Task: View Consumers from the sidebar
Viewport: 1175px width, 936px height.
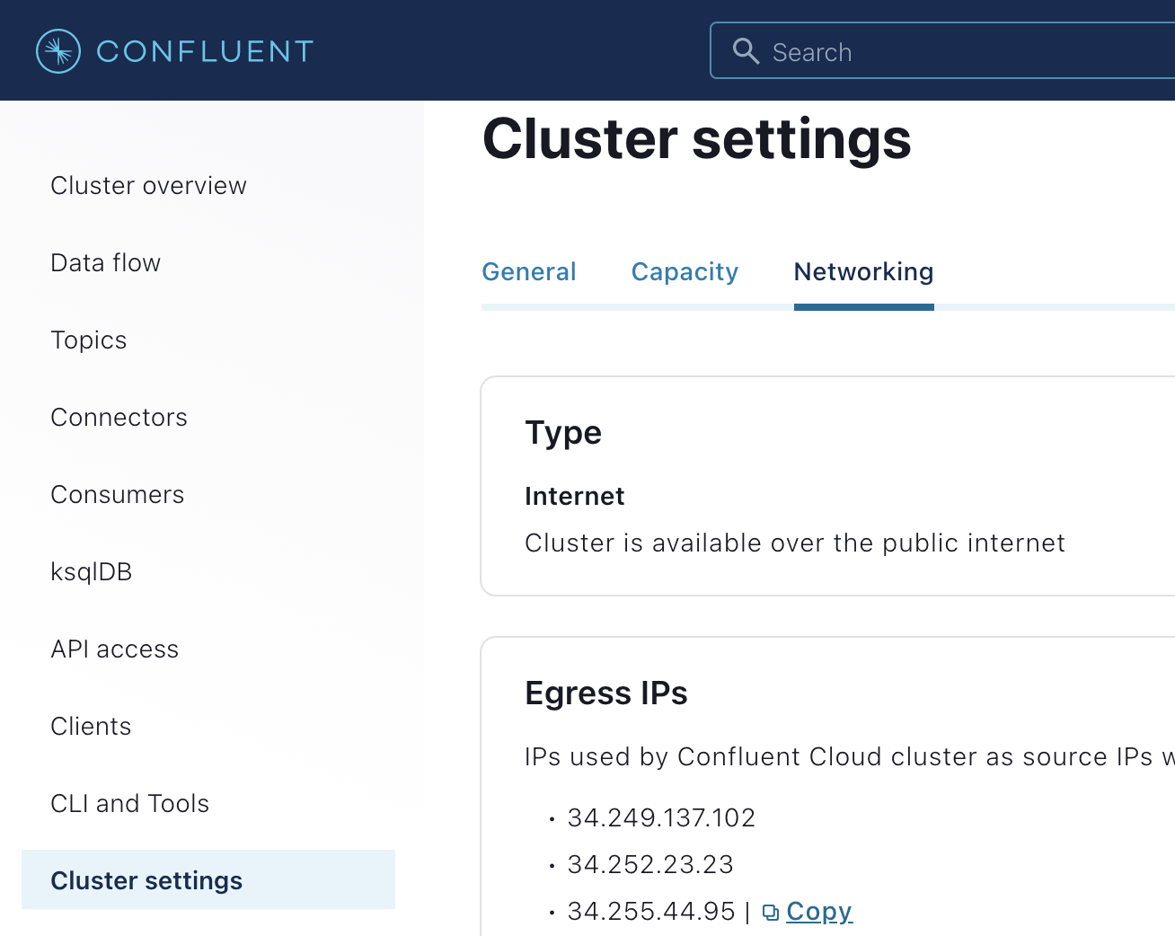Action: click(118, 495)
